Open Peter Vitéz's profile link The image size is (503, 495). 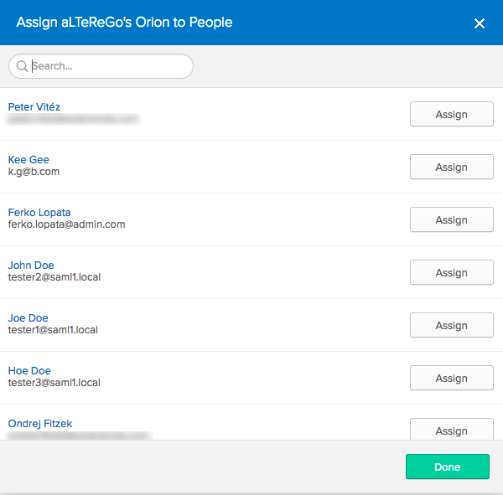(x=34, y=107)
